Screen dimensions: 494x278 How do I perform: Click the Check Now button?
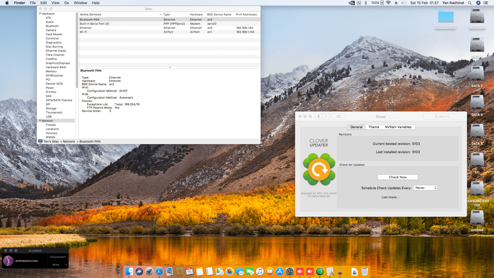point(398,177)
